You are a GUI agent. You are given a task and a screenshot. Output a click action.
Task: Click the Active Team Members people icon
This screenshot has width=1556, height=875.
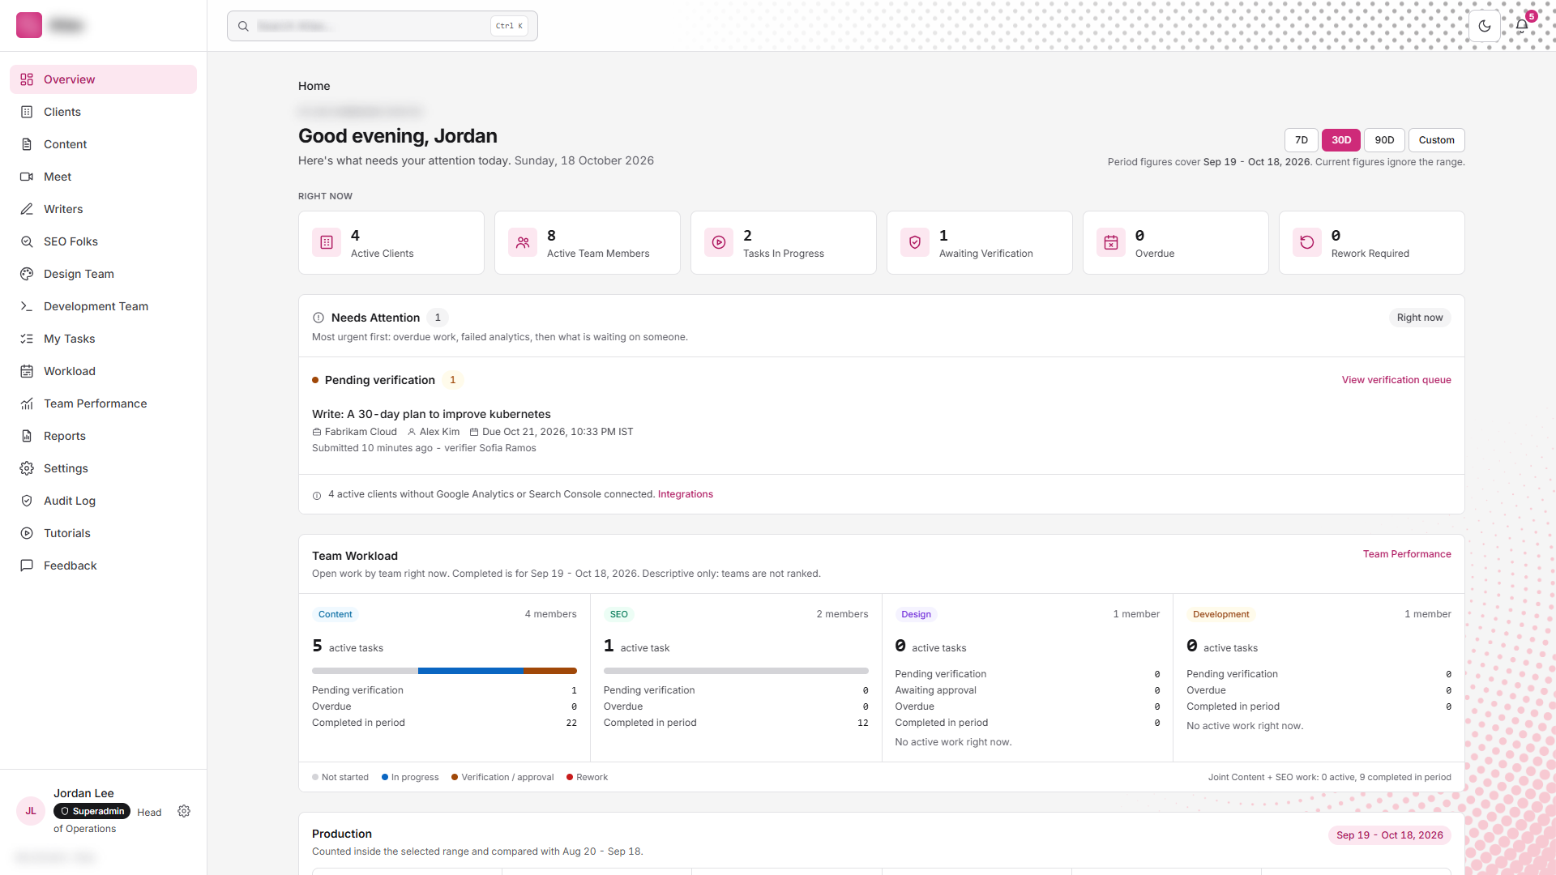point(523,242)
